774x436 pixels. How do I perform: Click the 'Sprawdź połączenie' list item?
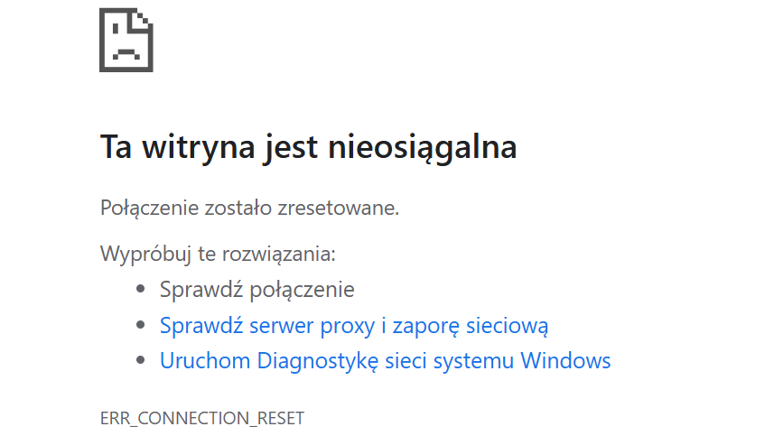(x=256, y=290)
